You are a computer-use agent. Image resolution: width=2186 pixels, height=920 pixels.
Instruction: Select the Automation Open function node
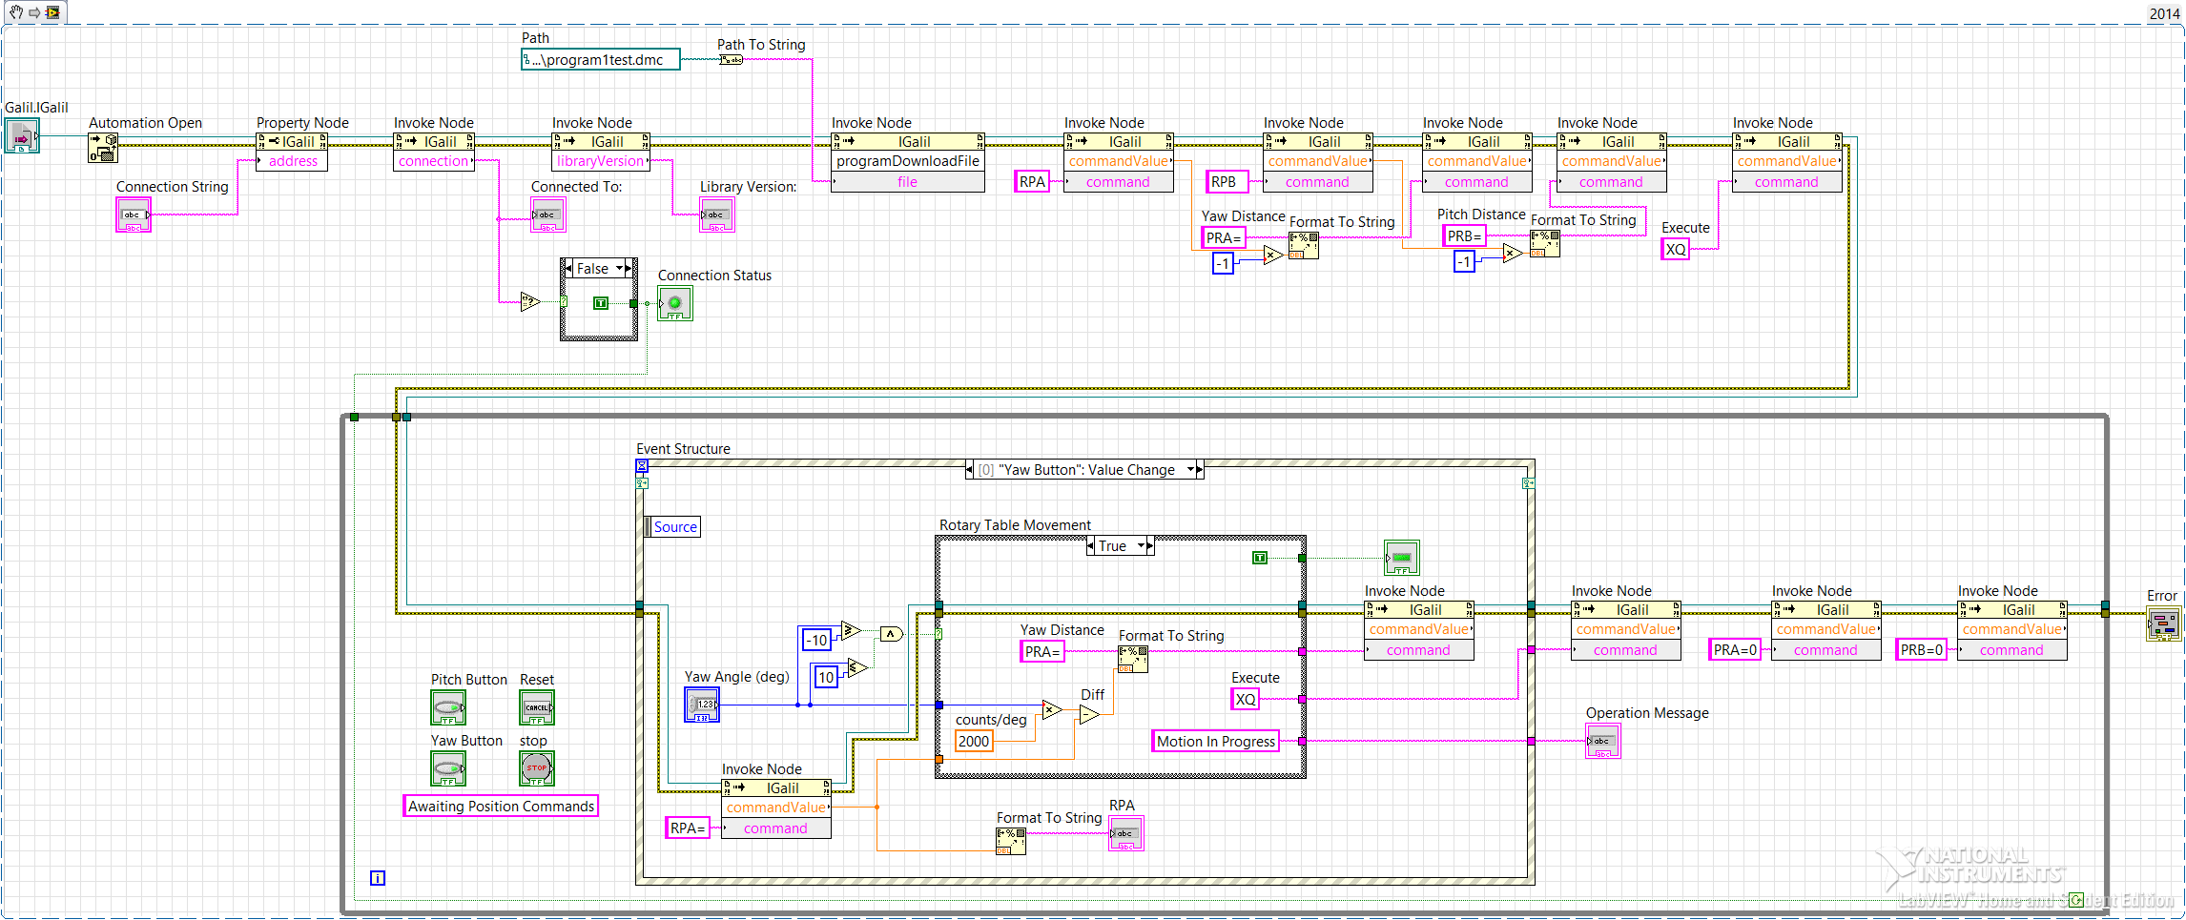103,148
